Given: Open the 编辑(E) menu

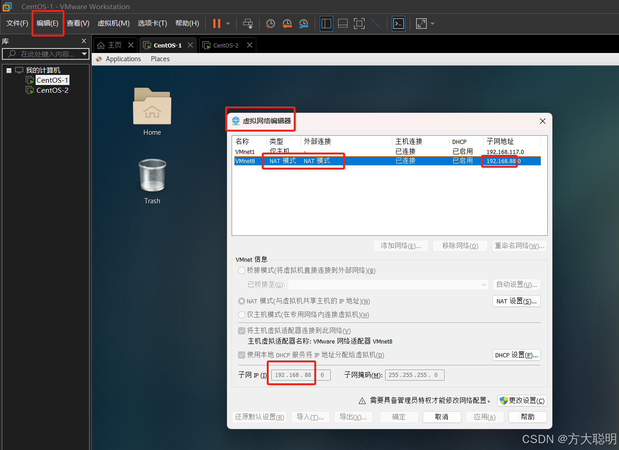Looking at the screenshot, I should (48, 23).
